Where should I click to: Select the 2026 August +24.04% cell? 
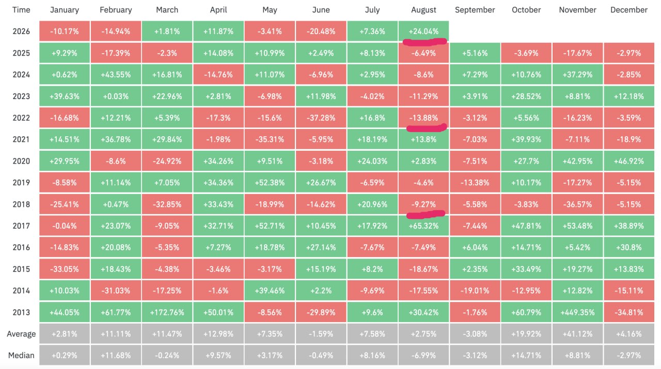[x=423, y=31]
